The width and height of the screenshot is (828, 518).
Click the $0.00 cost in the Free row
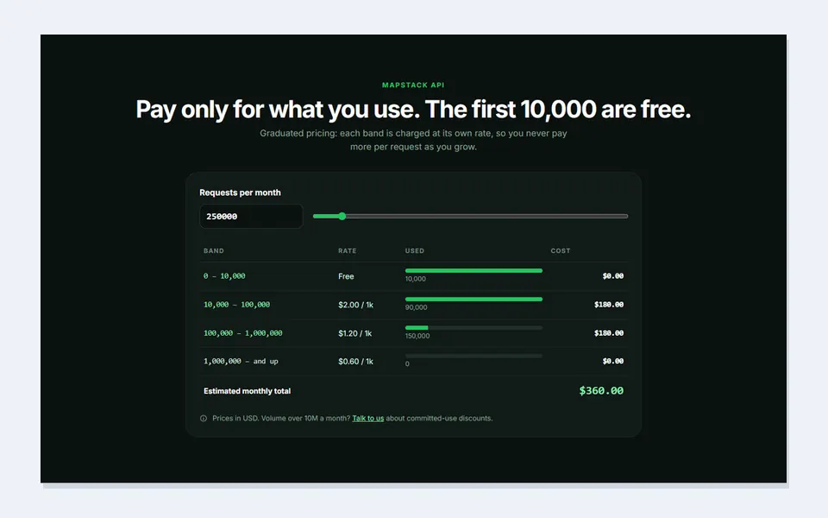click(x=613, y=276)
